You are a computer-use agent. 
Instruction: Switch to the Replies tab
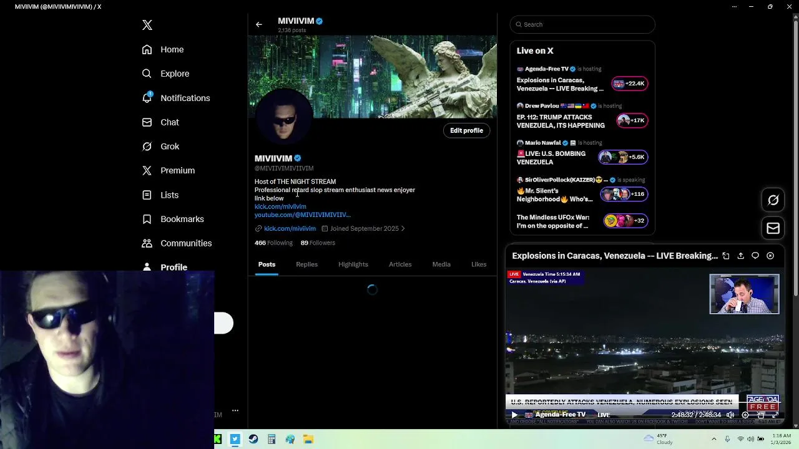(x=306, y=264)
